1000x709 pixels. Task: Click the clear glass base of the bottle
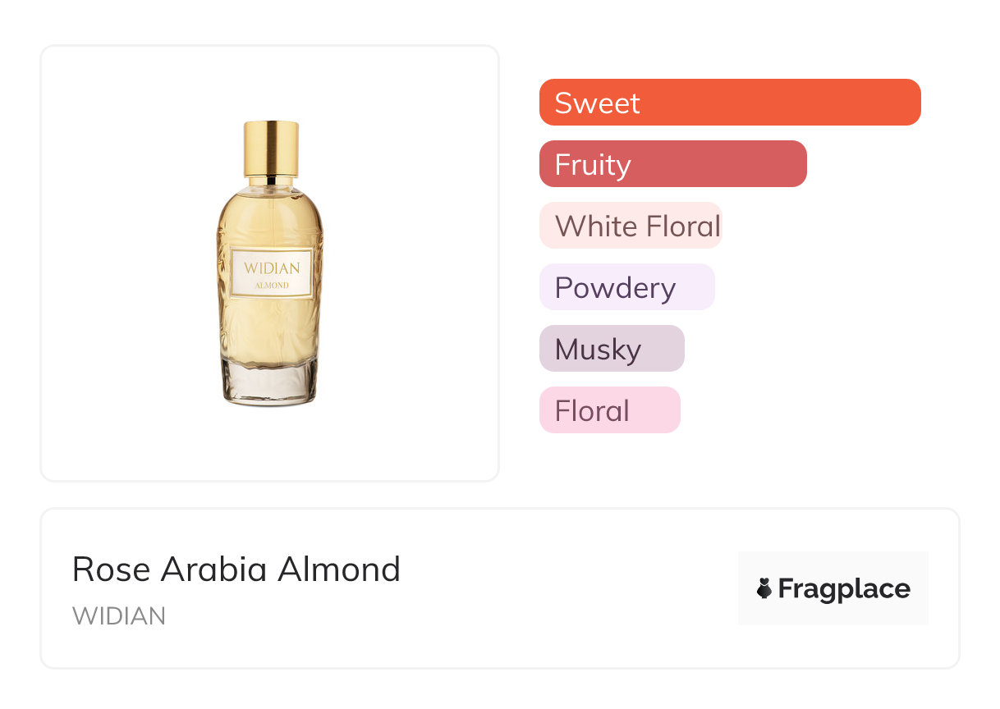(270, 383)
